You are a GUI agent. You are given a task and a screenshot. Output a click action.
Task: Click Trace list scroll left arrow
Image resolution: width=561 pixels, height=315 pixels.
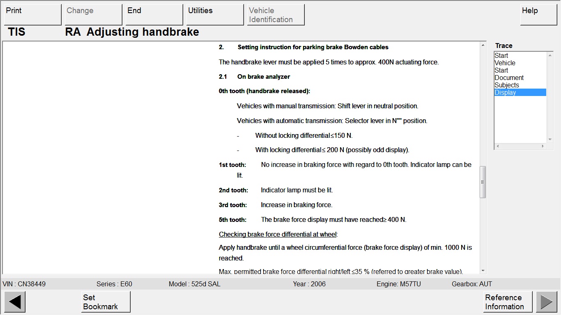[497, 146]
